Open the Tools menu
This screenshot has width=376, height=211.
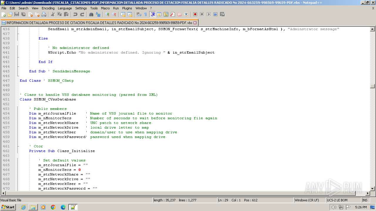(x=94, y=8)
